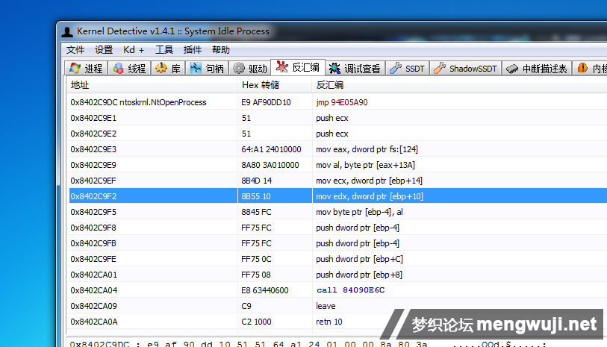Open the 设置 menu

(x=104, y=50)
